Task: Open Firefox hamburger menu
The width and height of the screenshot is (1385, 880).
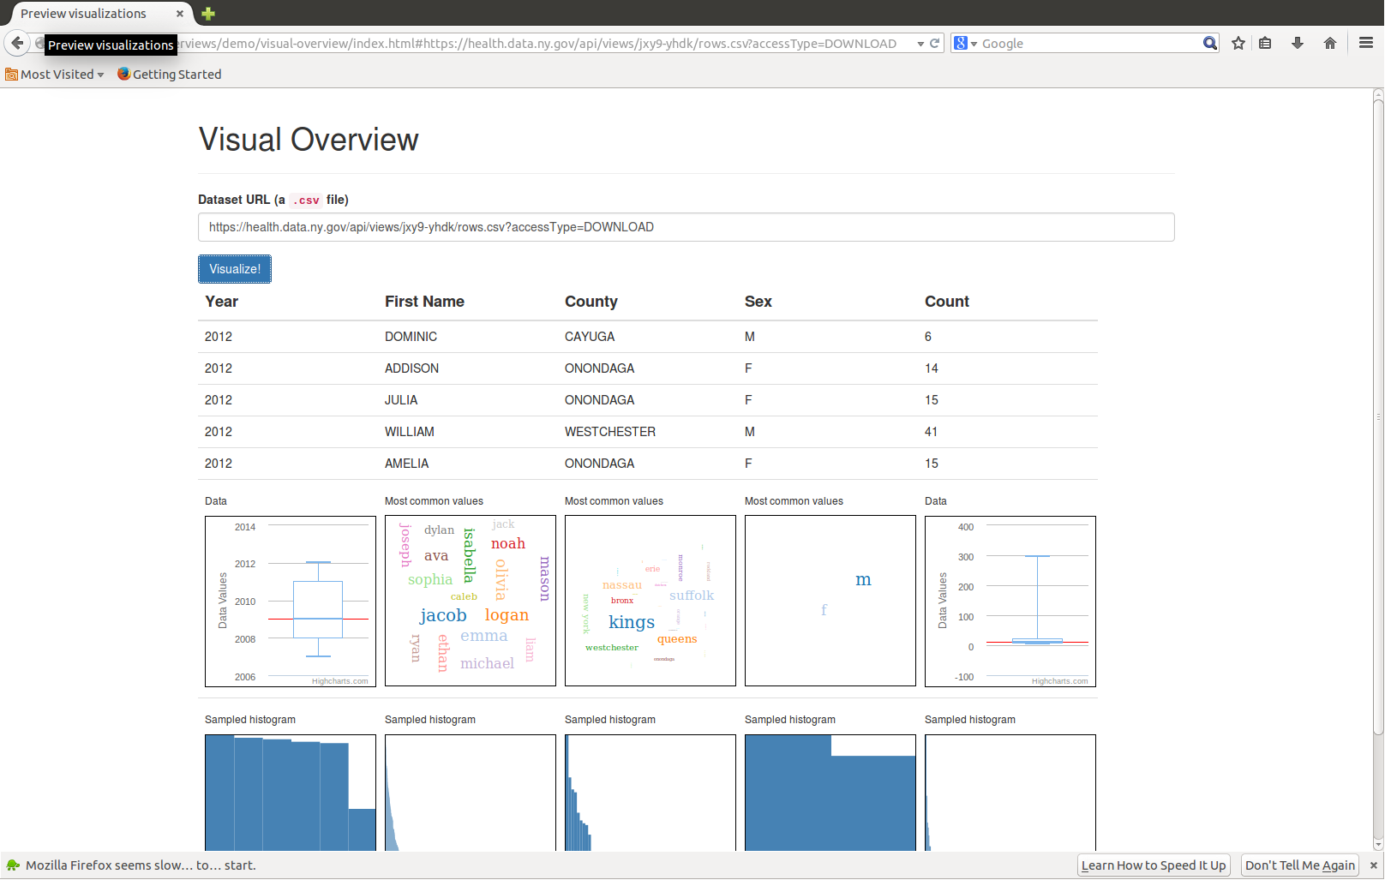Action: pos(1366,43)
